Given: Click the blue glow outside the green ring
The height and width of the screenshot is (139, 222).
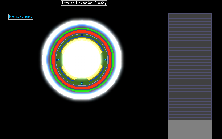Looking at the screenshot, I should point(82,26).
